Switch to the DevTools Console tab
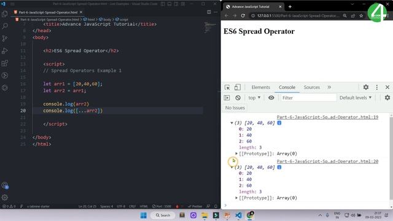The image size is (393, 221). pos(287,87)
